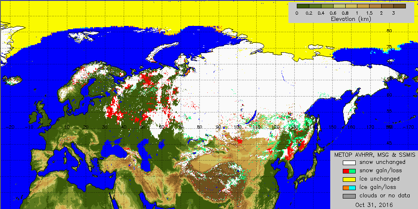Image resolution: width=418 pixels, height=209 pixels.
Task: Select the 3 km darkest brown swatch
Action: click(400, 6)
